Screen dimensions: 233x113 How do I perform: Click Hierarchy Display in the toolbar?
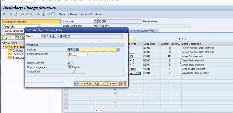click(x=68, y=14)
